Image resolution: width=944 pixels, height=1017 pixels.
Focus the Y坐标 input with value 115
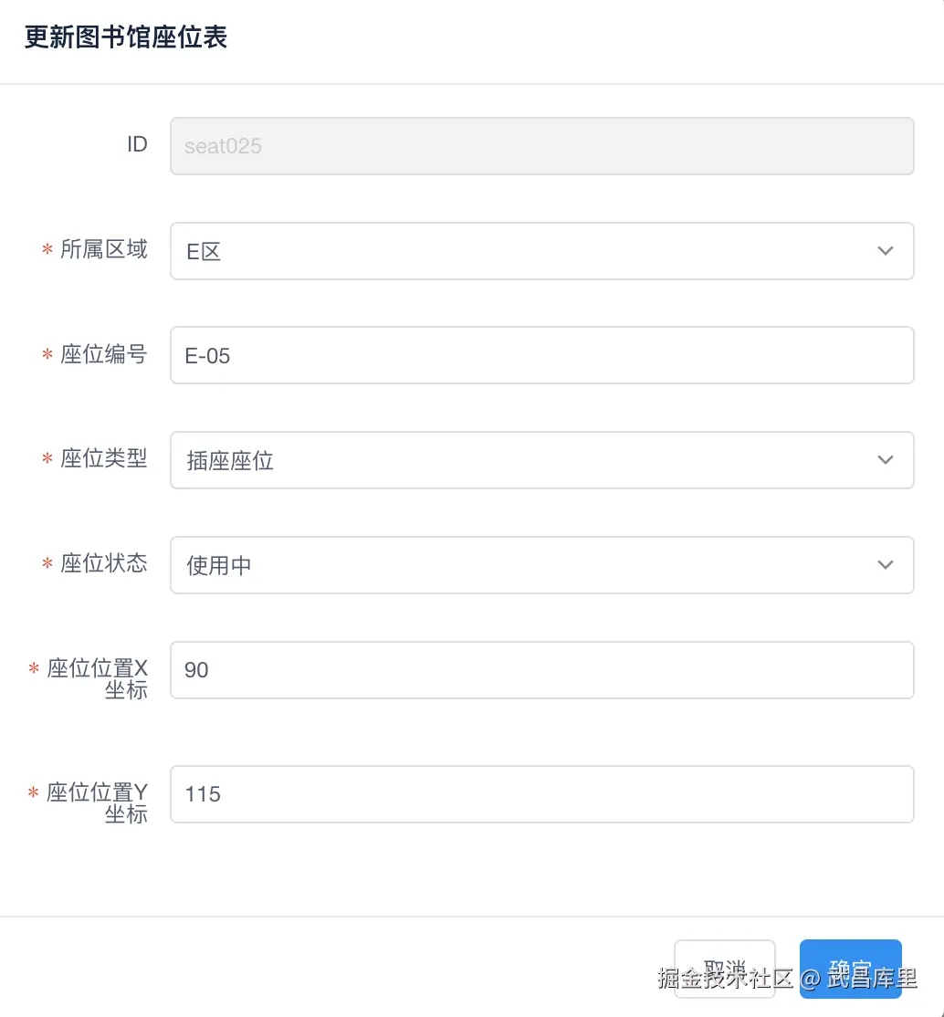click(540, 794)
